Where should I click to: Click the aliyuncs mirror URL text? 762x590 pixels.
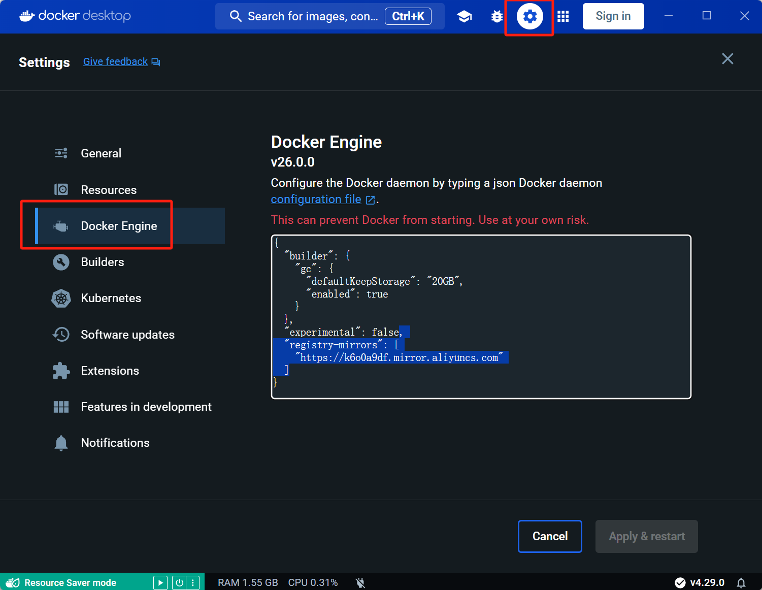pyautogui.click(x=399, y=358)
